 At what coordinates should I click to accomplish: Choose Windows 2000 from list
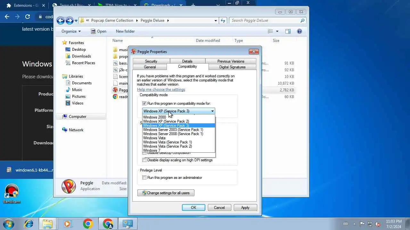(179, 117)
